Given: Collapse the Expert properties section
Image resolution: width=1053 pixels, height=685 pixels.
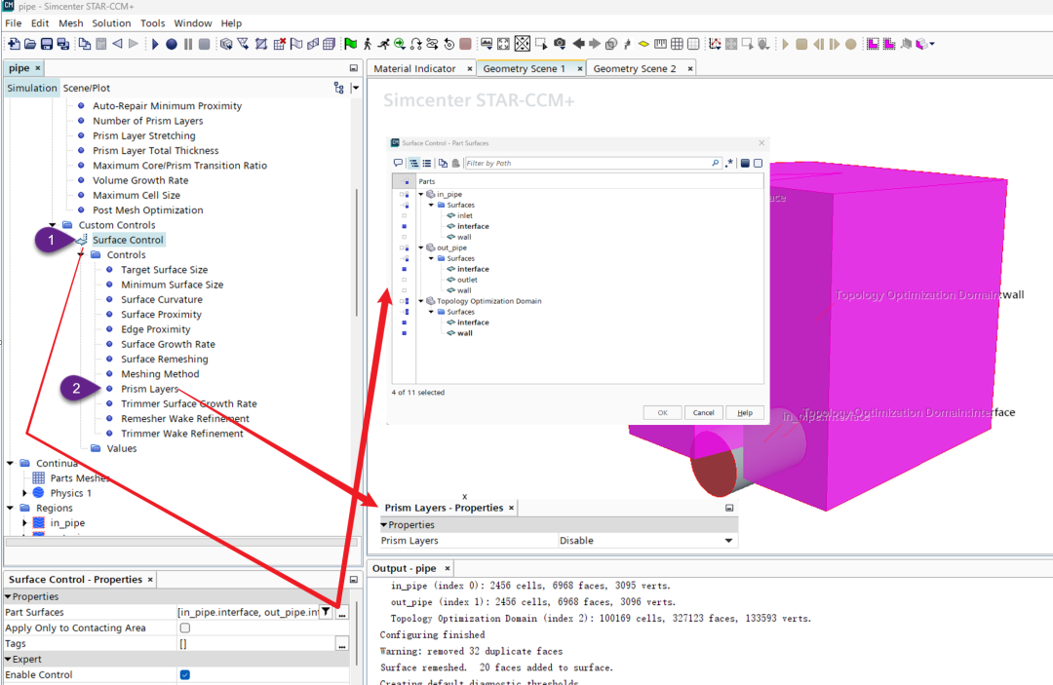Looking at the screenshot, I should 8,660.
